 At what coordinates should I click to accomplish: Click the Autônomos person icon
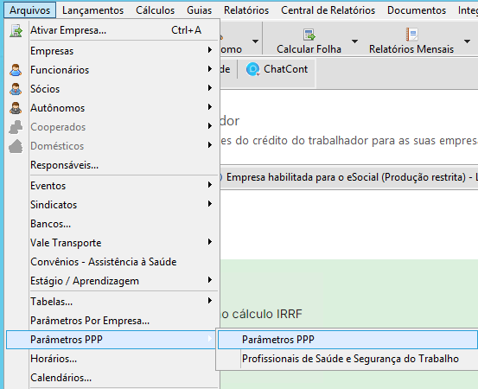coord(16,108)
